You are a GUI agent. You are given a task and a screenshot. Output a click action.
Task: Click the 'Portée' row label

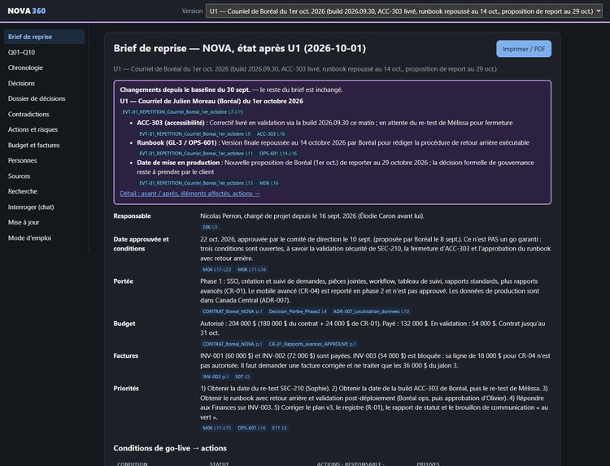click(x=124, y=281)
